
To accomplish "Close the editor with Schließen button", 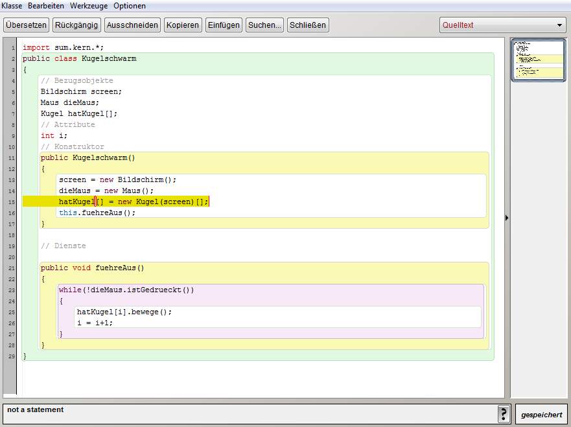I will 308,25.
